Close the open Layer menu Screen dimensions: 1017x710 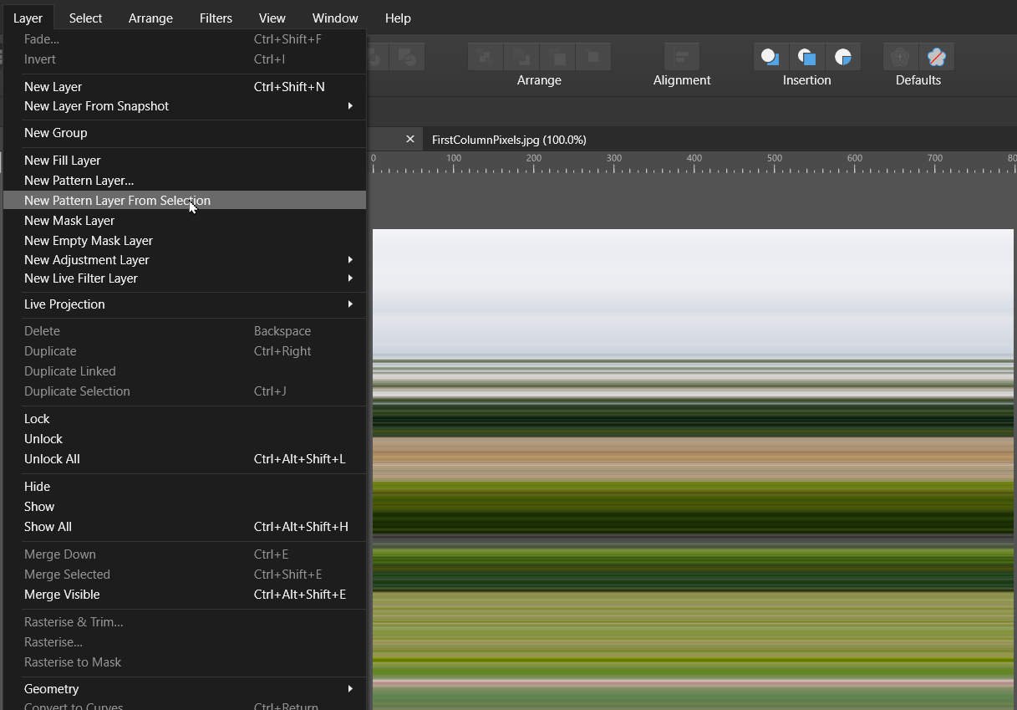28,18
